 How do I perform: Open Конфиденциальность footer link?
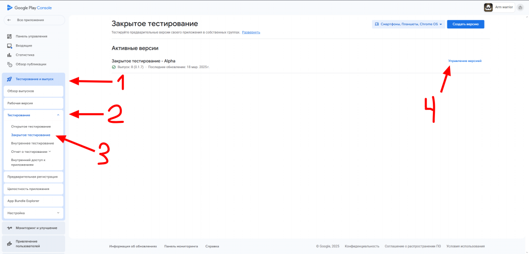[x=362, y=246]
